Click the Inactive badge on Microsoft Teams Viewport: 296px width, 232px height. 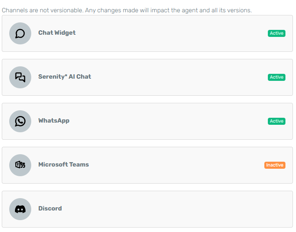click(275, 165)
